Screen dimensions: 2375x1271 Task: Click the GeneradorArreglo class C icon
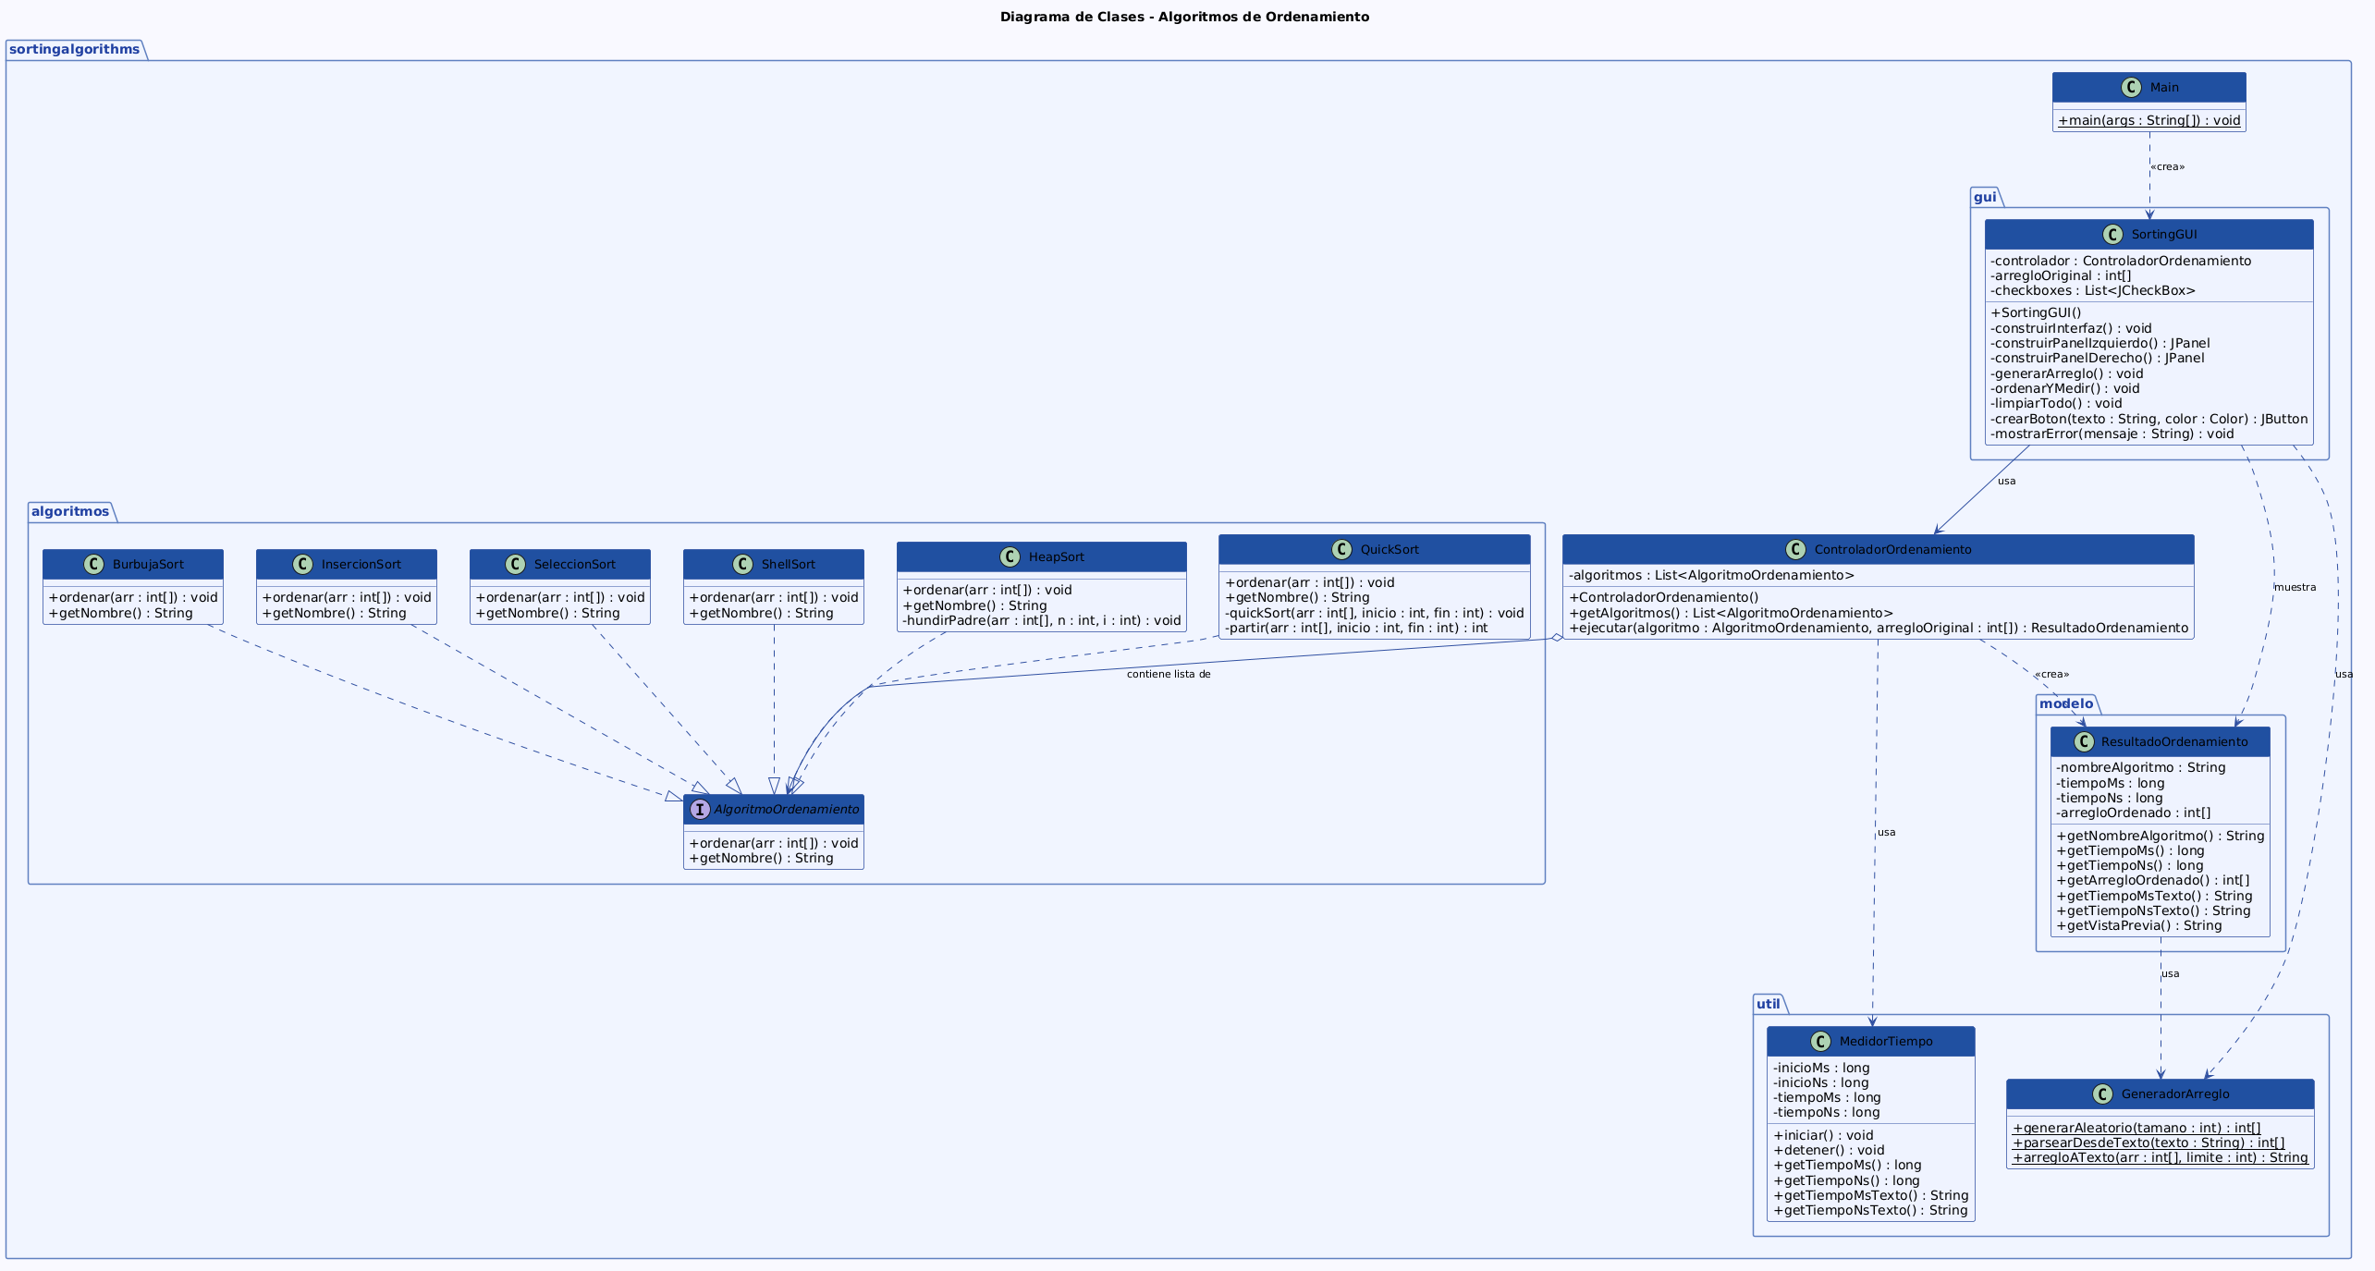(x=2102, y=1094)
